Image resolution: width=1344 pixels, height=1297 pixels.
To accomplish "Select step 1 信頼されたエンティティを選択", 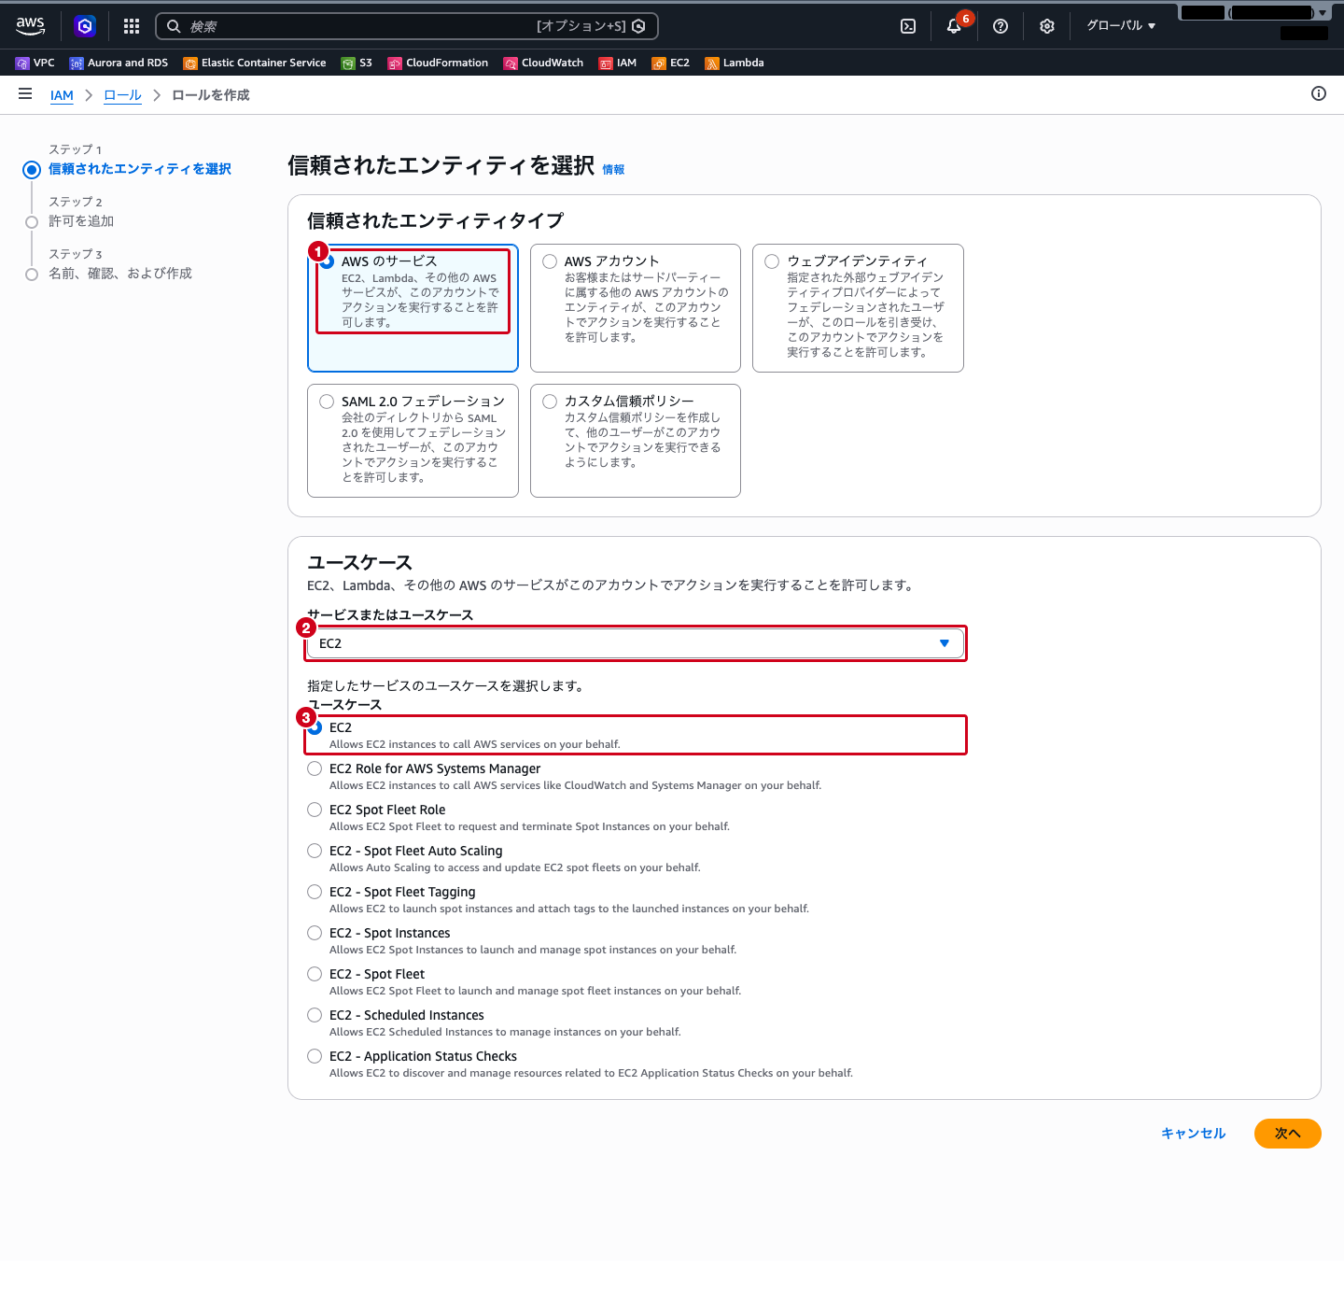I will [x=140, y=169].
